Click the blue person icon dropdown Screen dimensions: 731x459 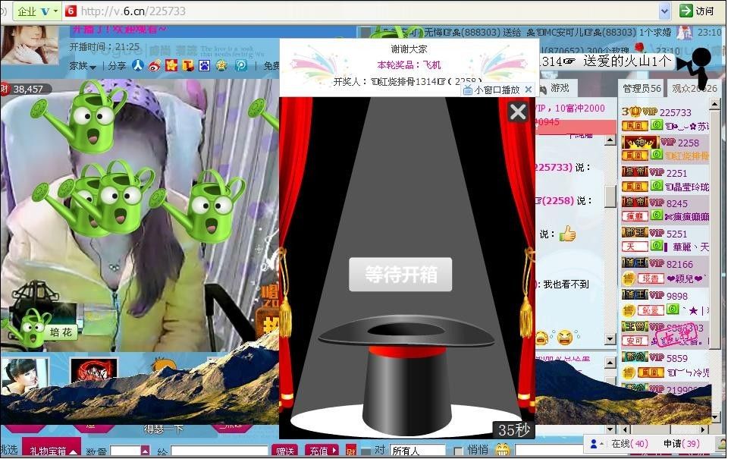point(596,444)
